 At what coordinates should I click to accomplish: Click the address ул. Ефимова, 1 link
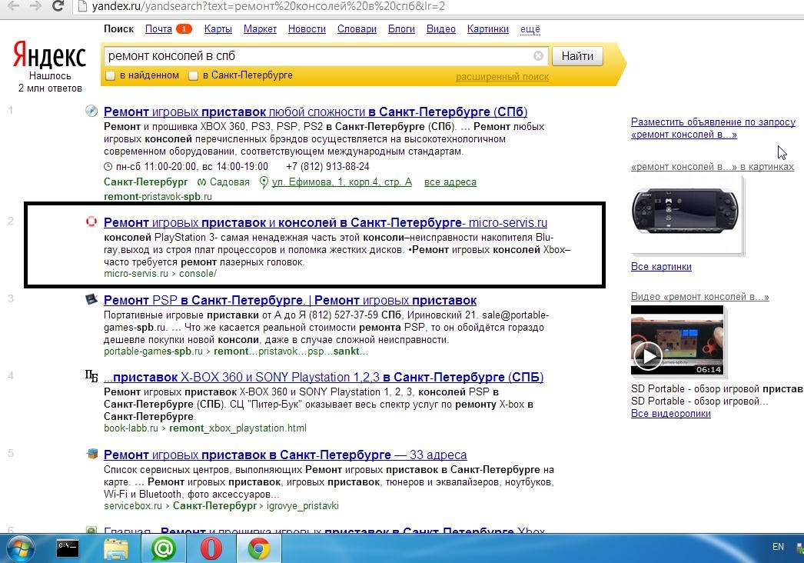[342, 182]
